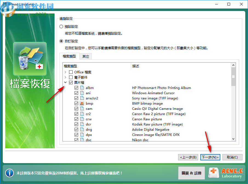The width and height of the screenshot is (248, 184).
Task: Click the file list scroll up arrow
Action: click(233, 65)
